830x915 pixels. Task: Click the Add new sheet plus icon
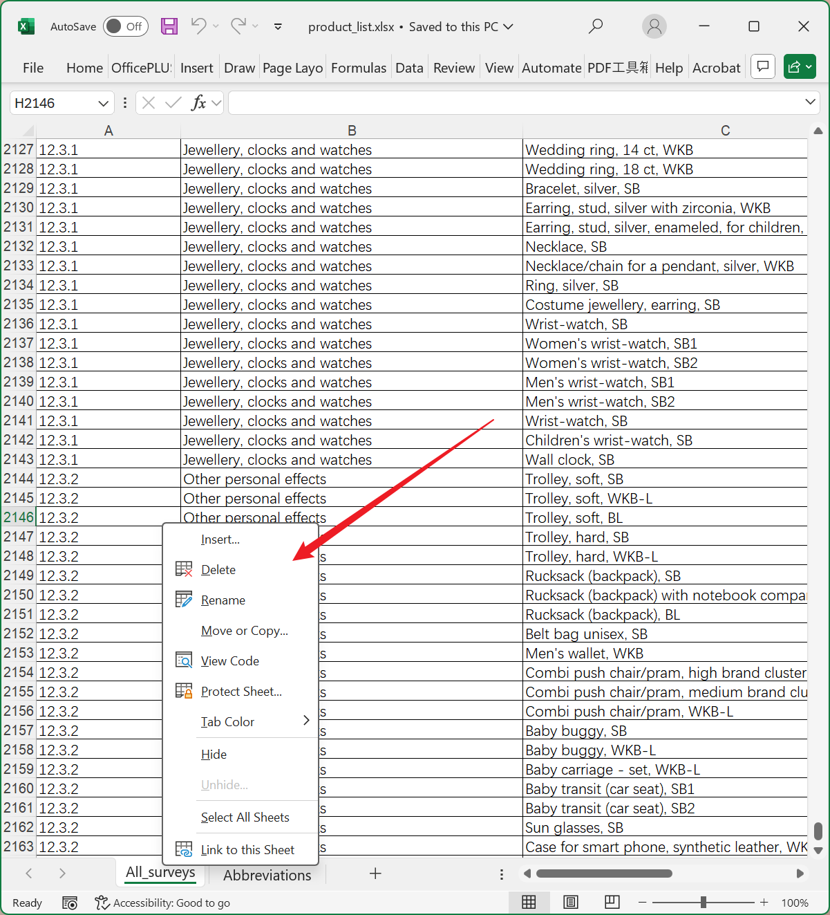pos(375,874)
